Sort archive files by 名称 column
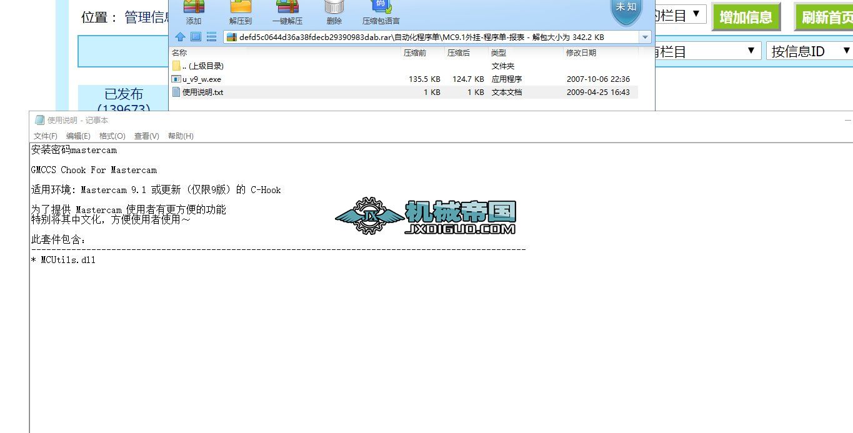 179,53
